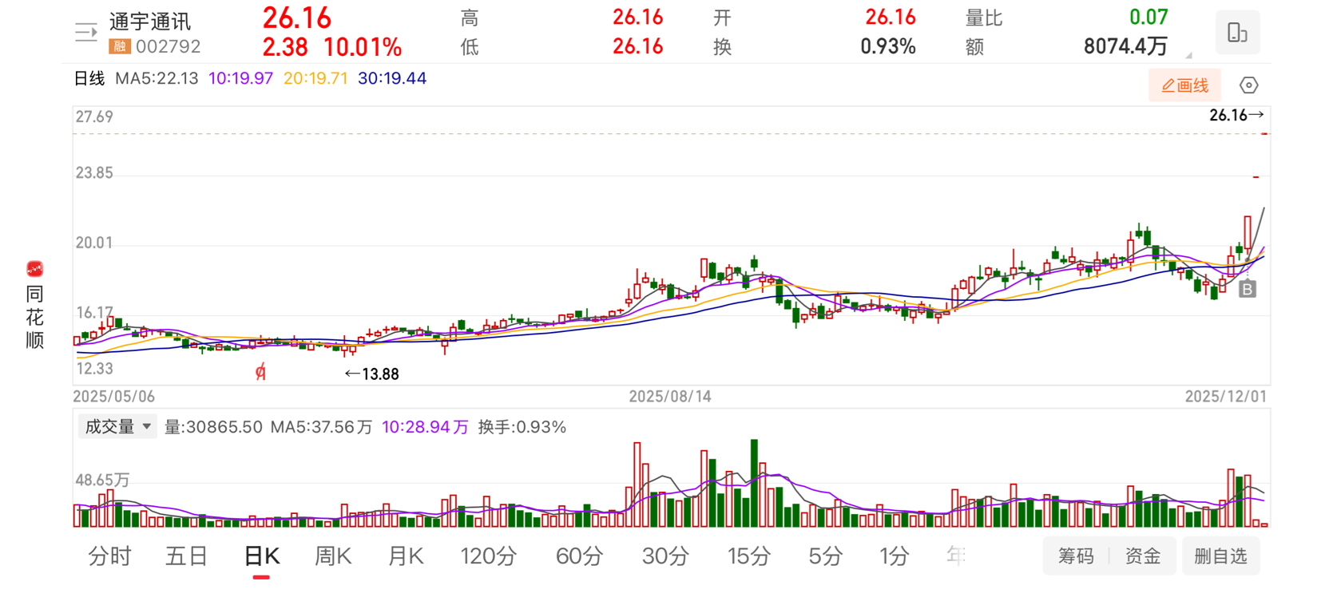Switch to landscape/portrait layout icon
Viewport: 1333px width, 613px height.
pyautogui.click(x=1237, y=33)
